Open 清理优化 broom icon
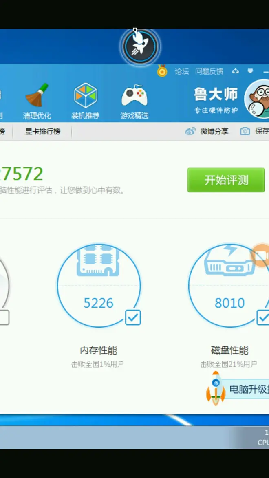Screen dimensions: 269x478 coord(37,101)
